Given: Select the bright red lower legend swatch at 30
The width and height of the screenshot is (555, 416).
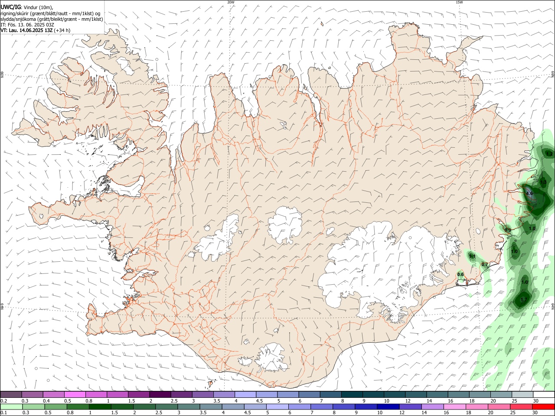Looking at the screenshot, I should tap(543, 406).
